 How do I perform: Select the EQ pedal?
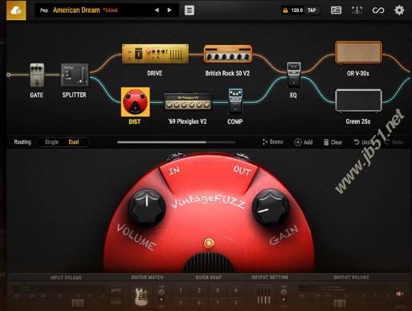coord(294,75)
